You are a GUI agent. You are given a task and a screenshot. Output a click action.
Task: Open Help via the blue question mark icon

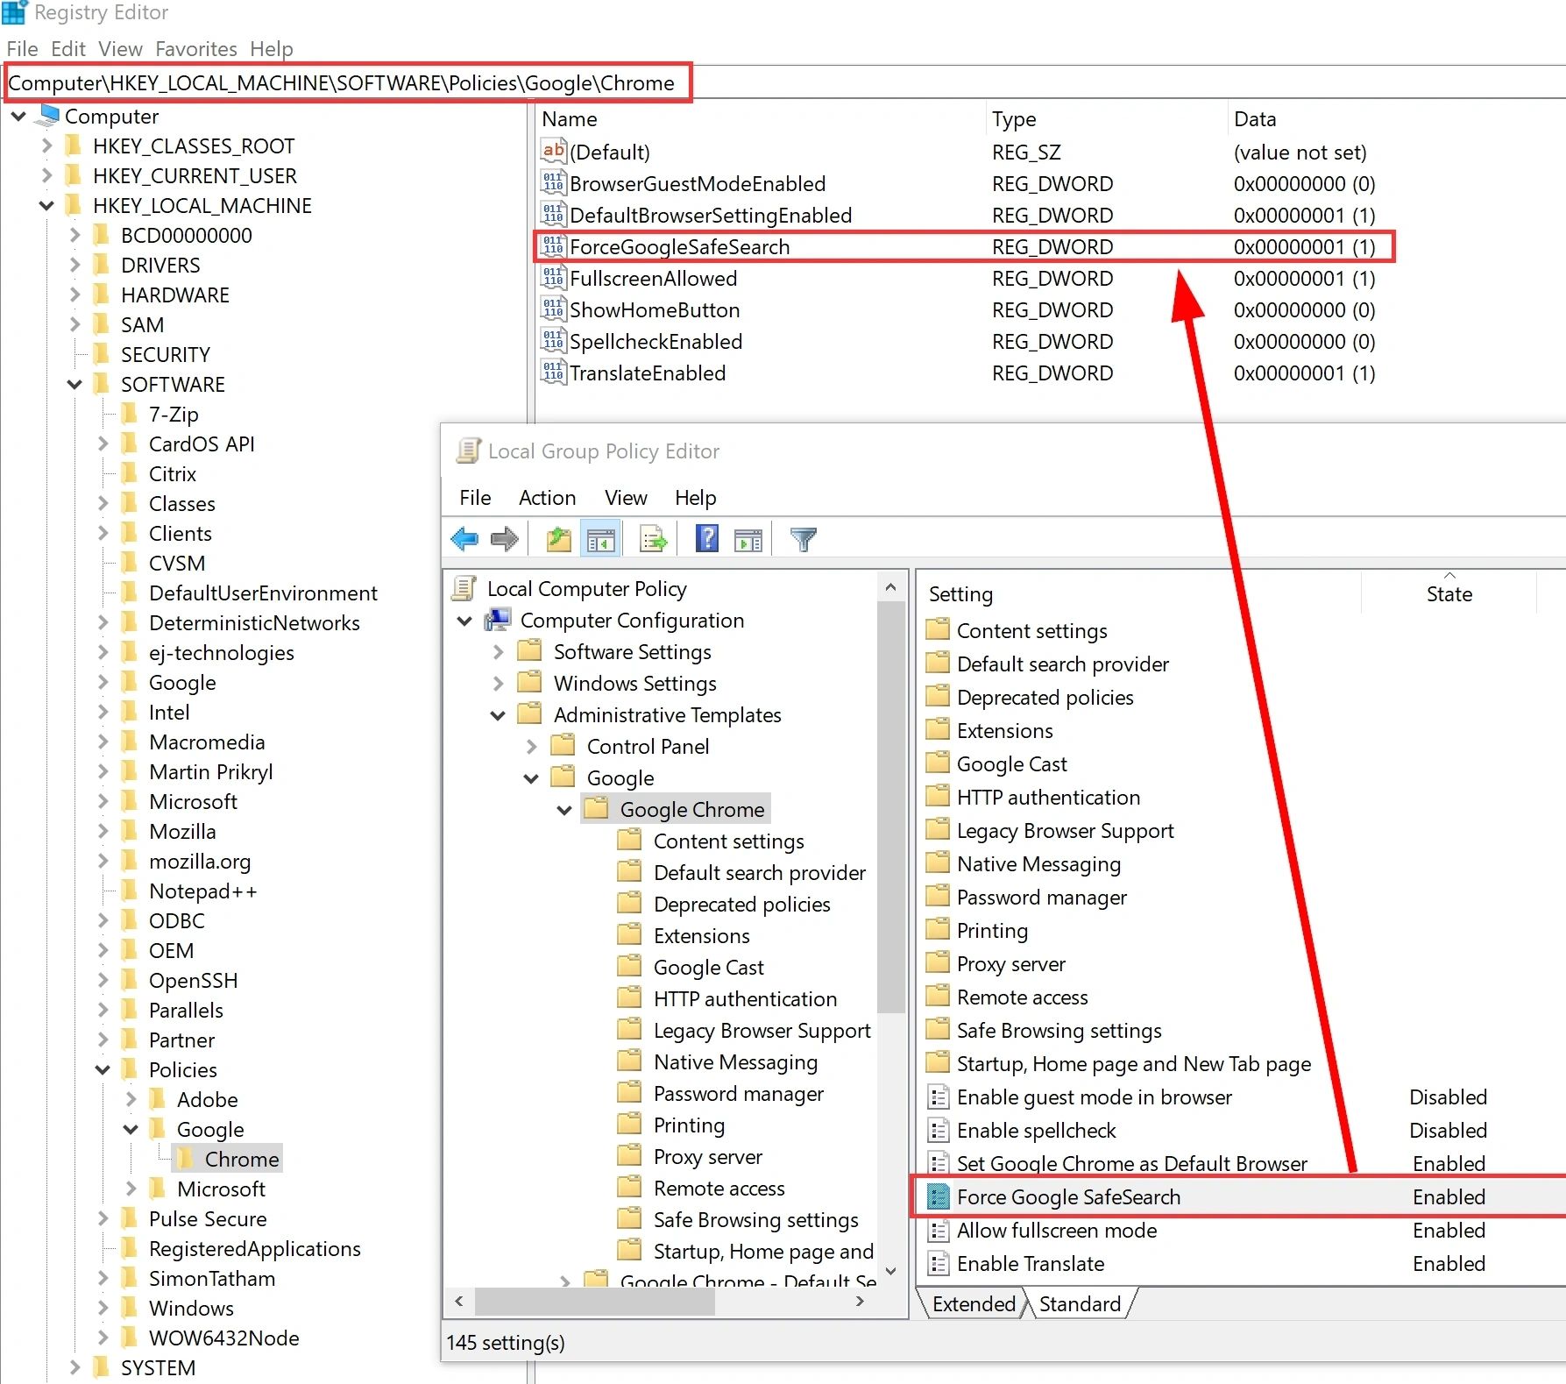(707, 538)
